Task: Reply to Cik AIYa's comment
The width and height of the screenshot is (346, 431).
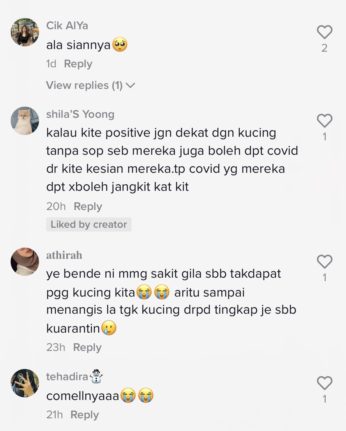Action: [78, 64]
